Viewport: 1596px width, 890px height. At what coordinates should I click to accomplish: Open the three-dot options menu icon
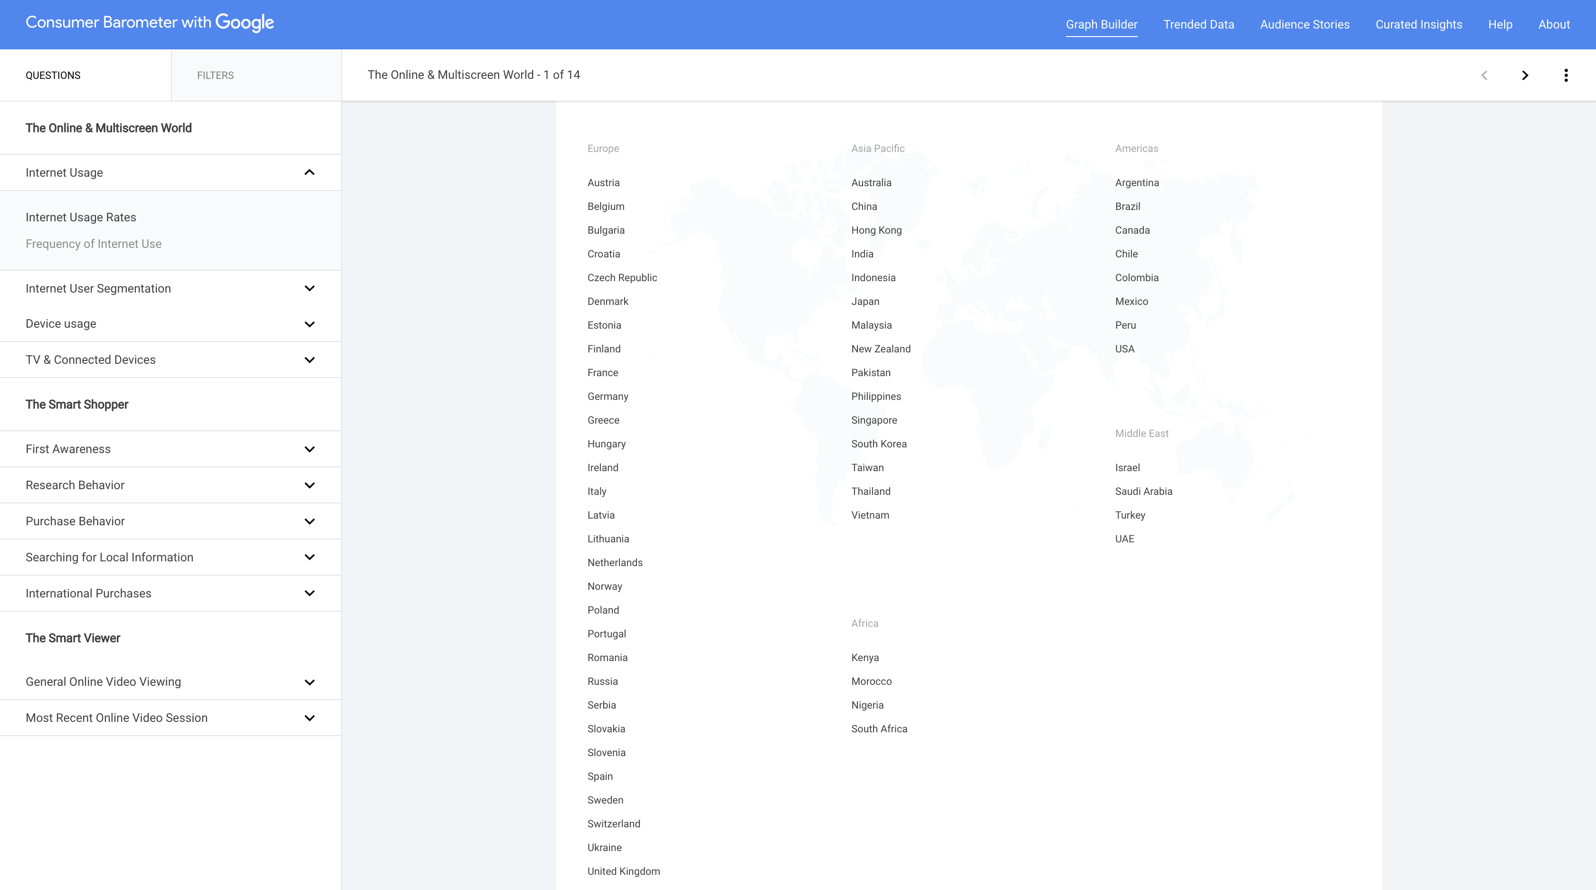point(1567,75)
